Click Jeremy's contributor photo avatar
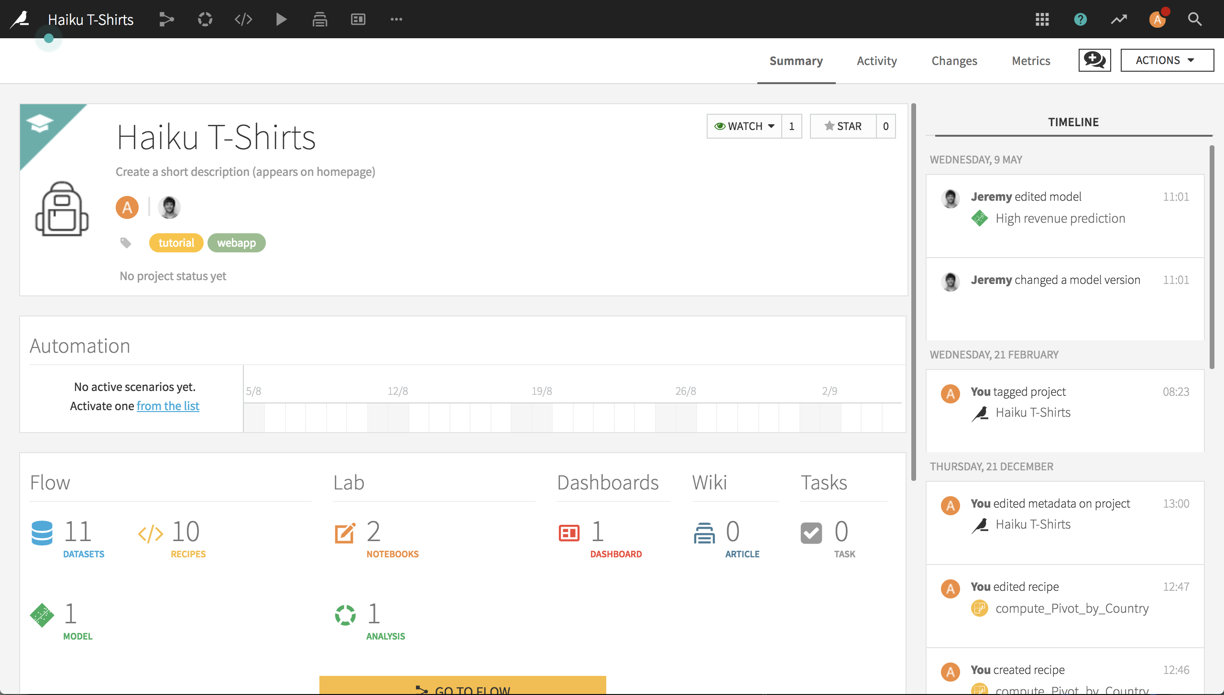 169,207
